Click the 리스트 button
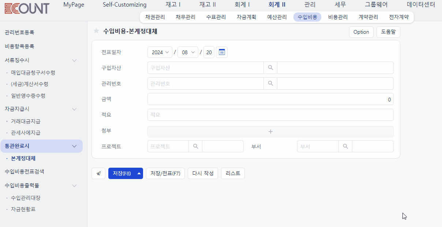 tap(233, 174)
